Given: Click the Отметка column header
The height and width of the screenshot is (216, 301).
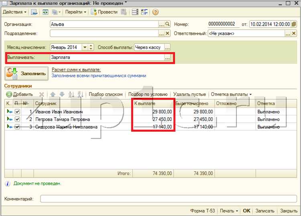Looking at the screenshot, I should click(x=276, y=103).
